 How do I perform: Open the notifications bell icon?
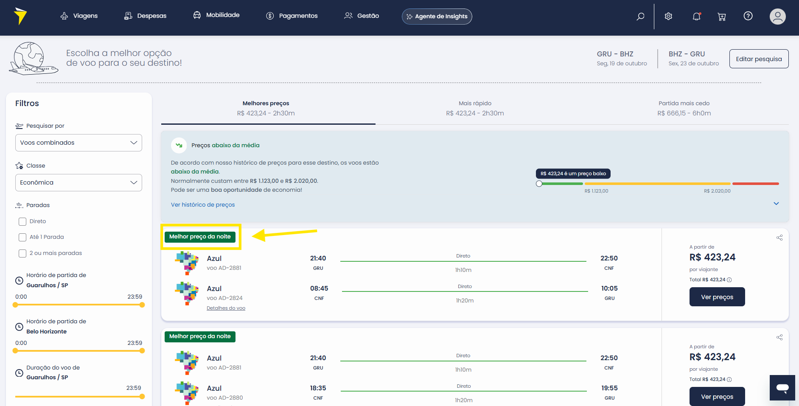(x=696, y=16)
